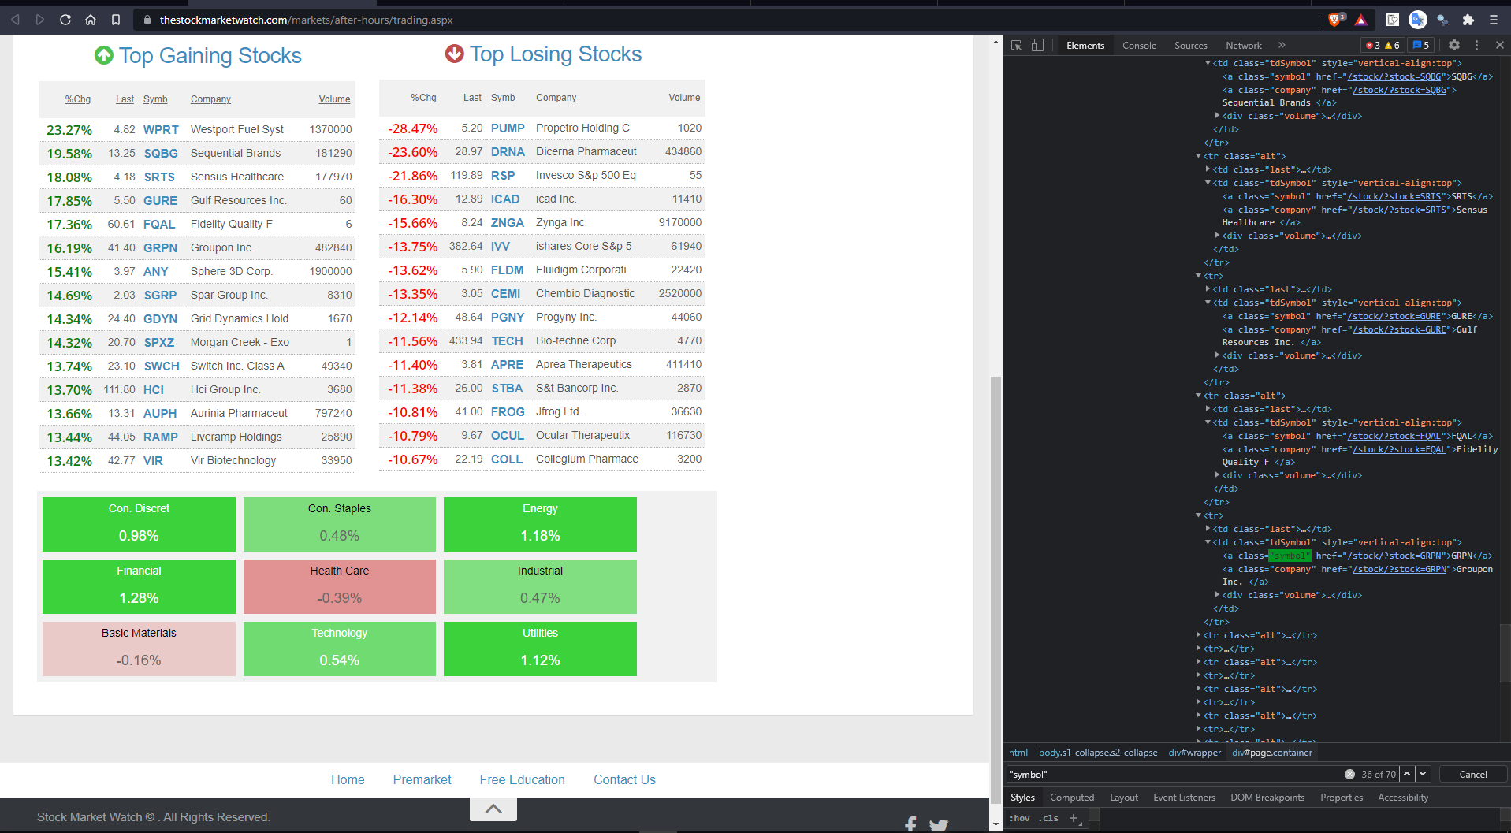Add a new style rule with plus icon
1511x833 pixels.
[1074, 818]
